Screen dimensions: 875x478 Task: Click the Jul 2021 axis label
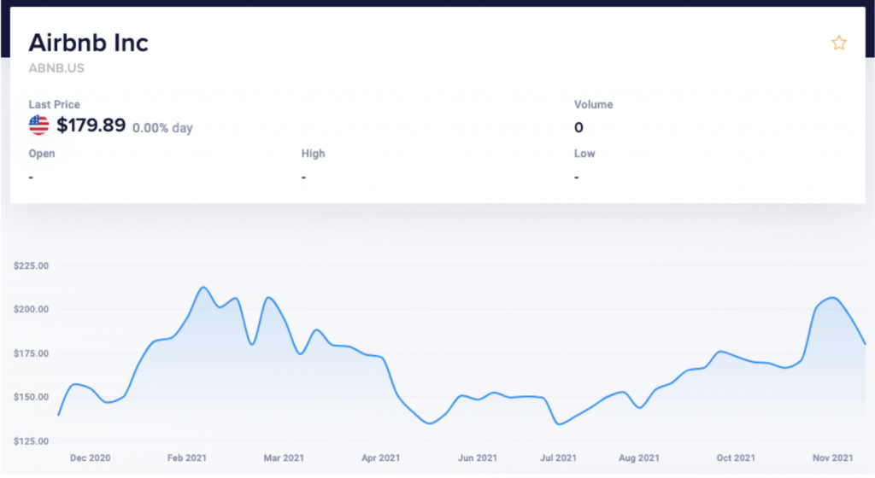(558, 458)
